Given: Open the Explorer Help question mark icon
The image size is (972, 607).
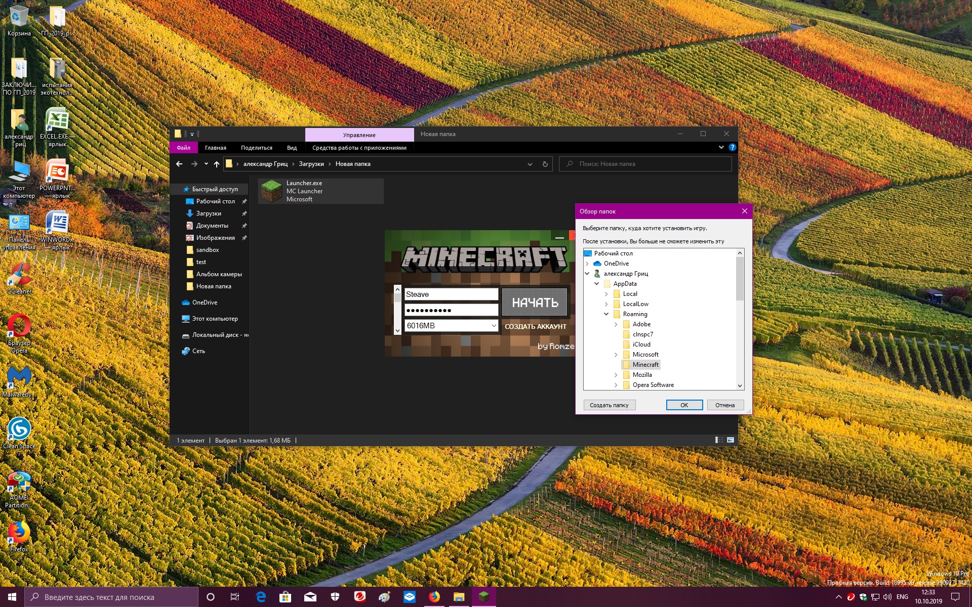Looking at the screenshot, I should tap(732, 147).
